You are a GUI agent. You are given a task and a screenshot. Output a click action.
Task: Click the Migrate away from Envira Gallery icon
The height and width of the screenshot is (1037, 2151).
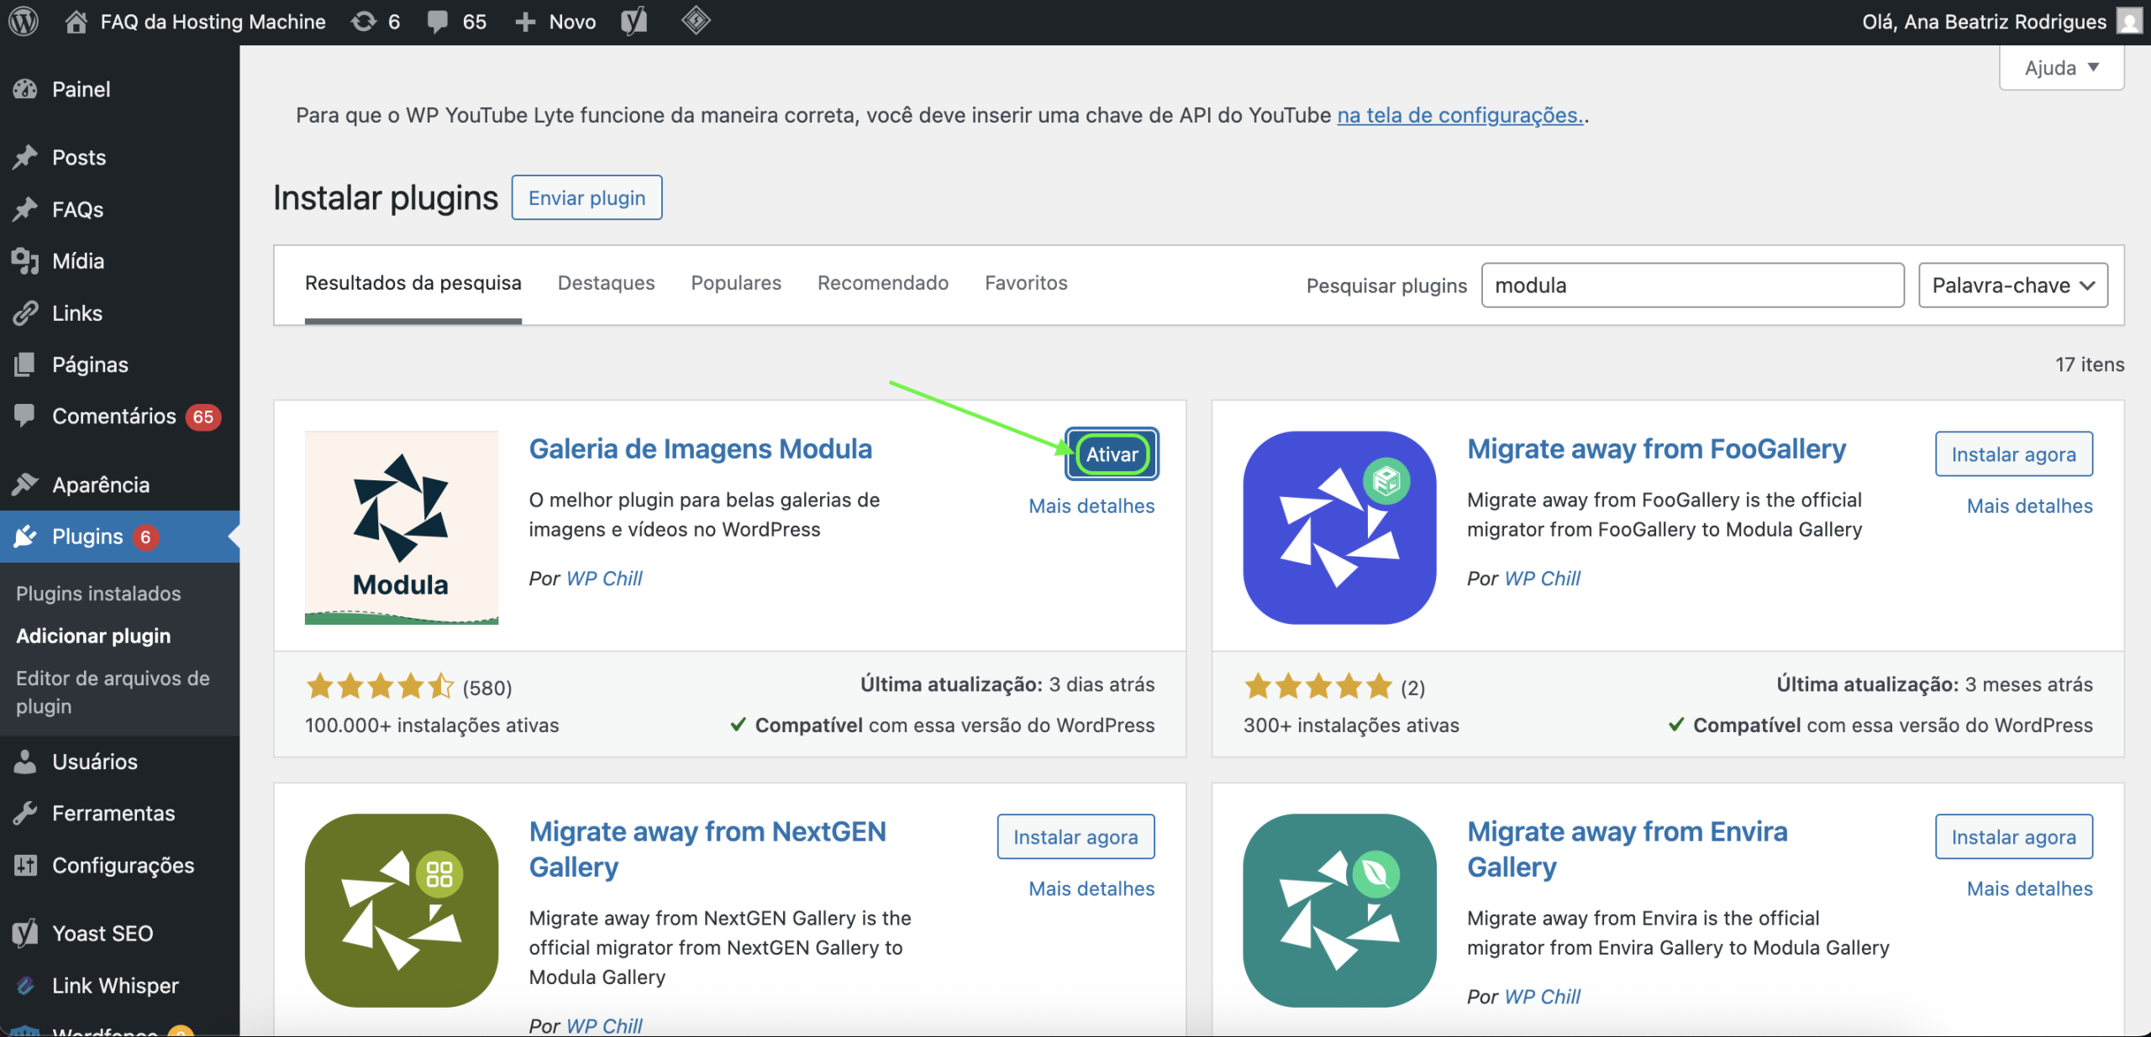pyautogui.click(x=1339, y=910)
